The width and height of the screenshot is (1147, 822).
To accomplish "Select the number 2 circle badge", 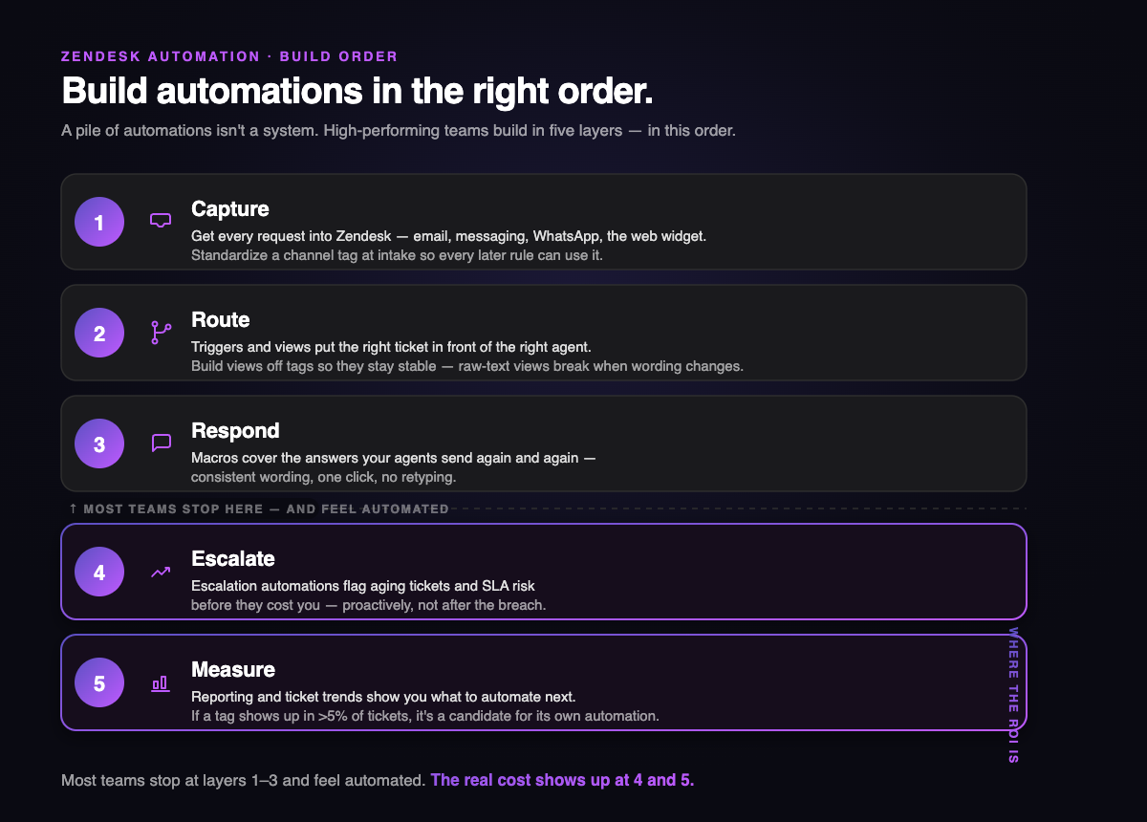I will click(99, 333).
